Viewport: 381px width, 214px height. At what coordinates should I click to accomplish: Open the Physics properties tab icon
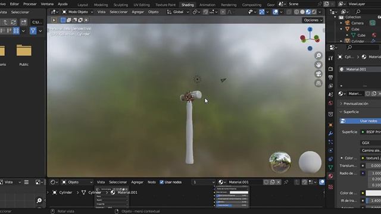click(x=330, y=150)
